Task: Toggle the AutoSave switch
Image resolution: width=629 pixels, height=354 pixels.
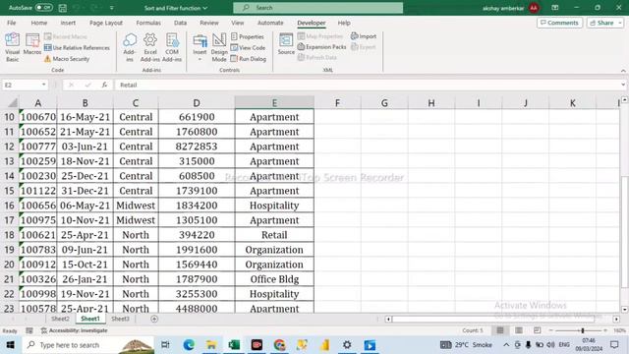Action: (43, 8)
